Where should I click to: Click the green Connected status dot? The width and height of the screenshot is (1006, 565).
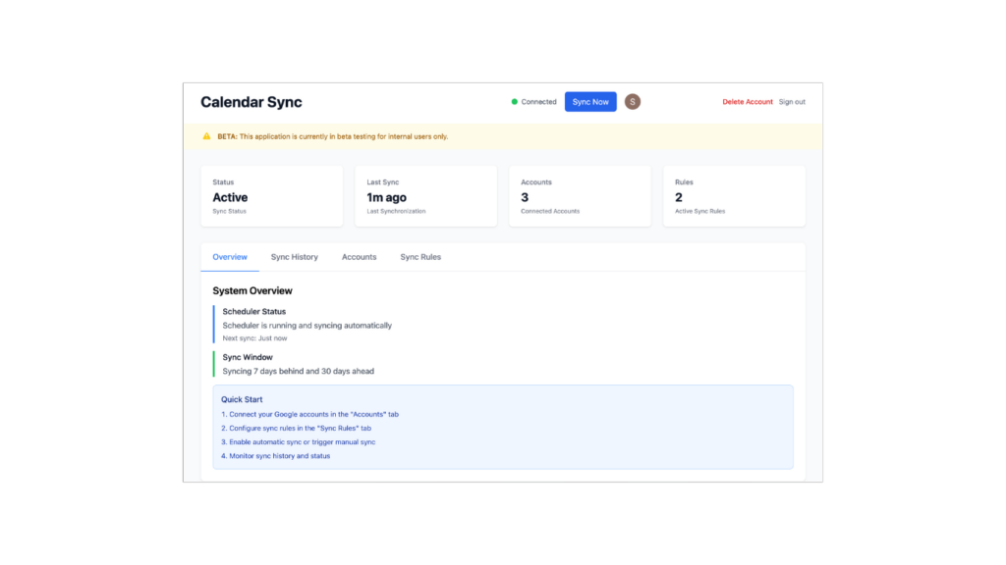pos(514,102)
